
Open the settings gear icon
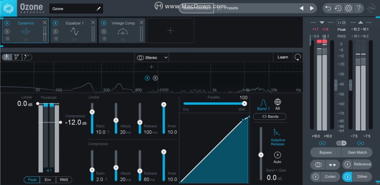tap(348, 8)
